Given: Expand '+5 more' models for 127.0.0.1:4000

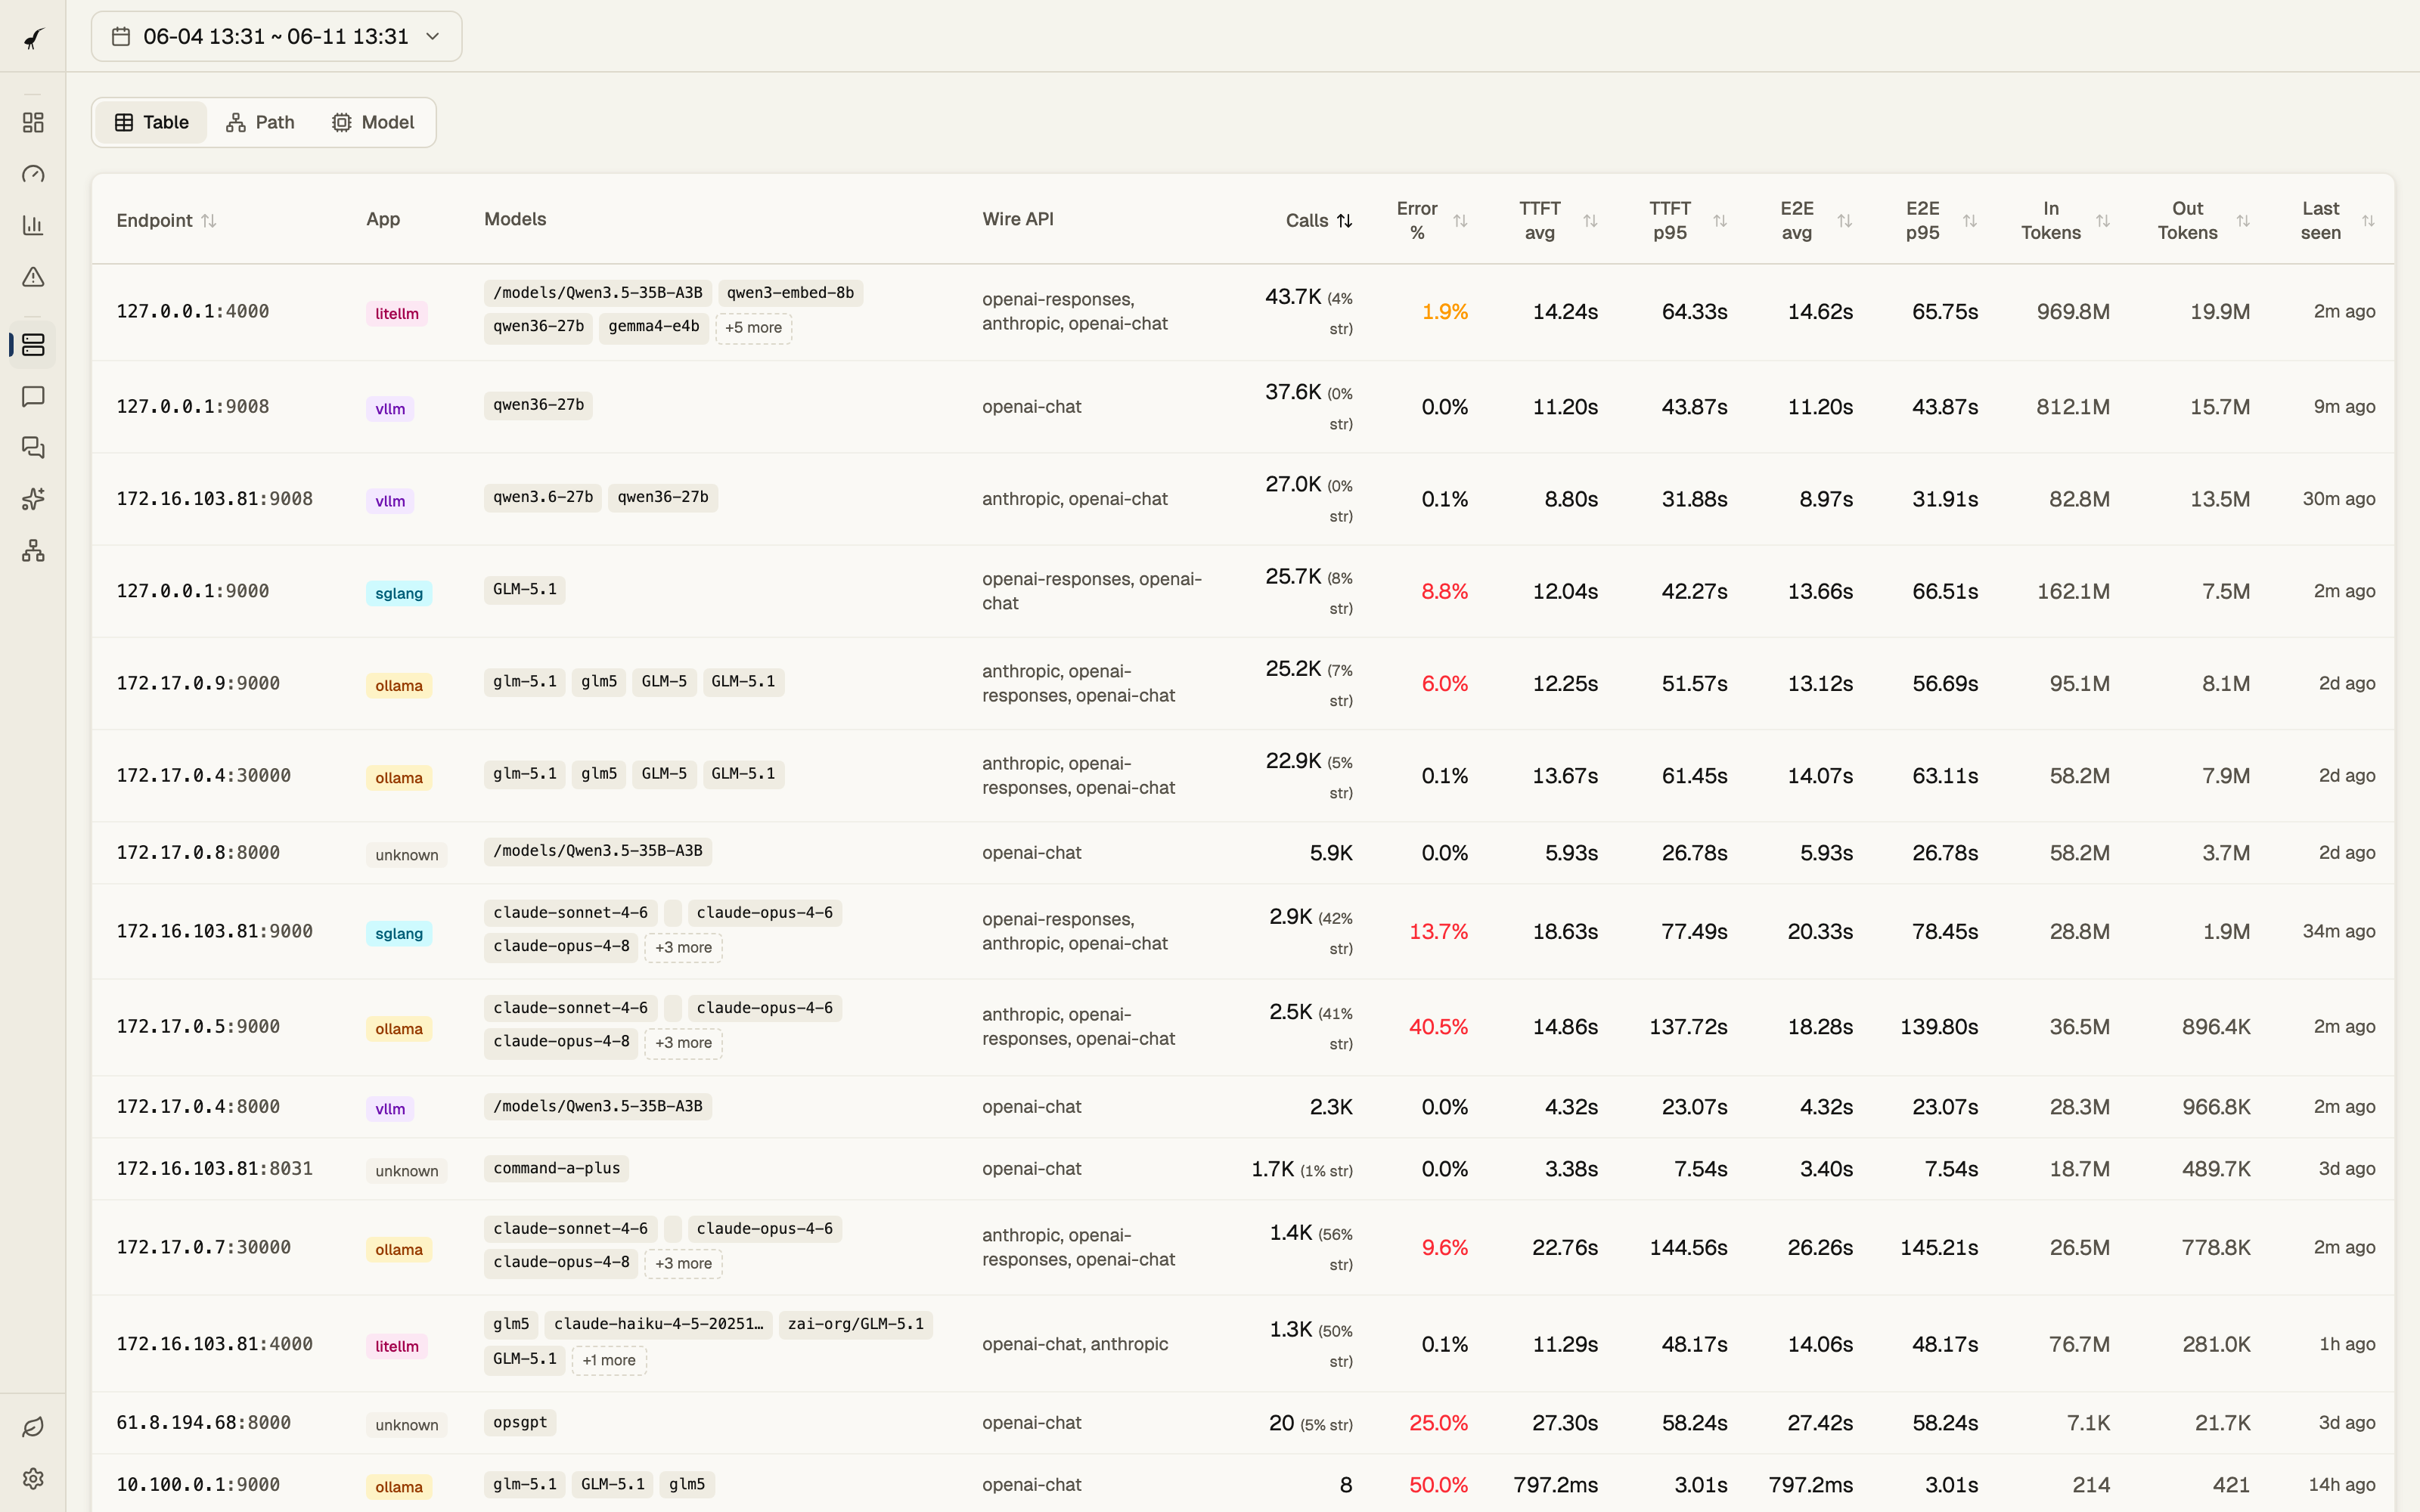Looking at the screenshot, I should [x=753, y=328].
